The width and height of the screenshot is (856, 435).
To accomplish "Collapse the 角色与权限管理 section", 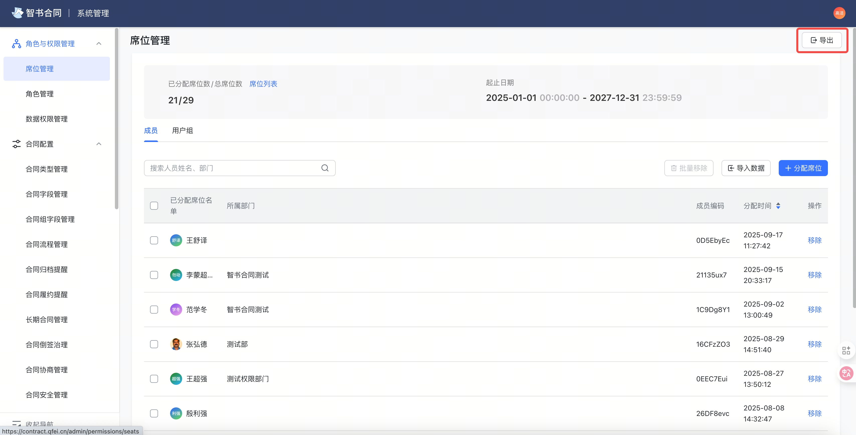I will point(99,44).
